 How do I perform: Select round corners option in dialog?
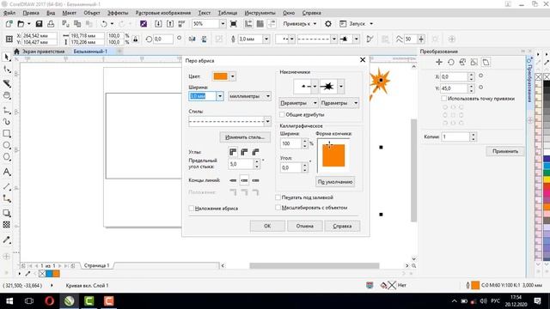[x=244, y=152]
